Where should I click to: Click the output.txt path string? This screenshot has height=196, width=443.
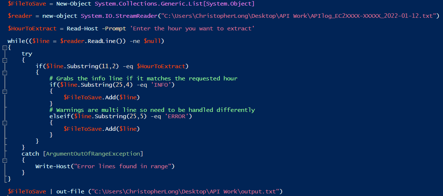tap(185, 192)
